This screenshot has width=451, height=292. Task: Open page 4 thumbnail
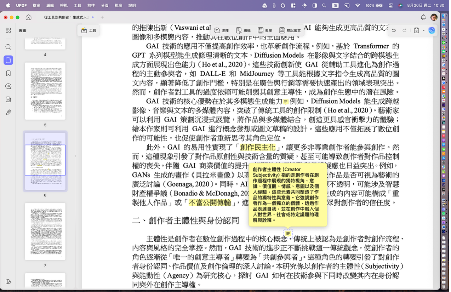[45, 44]
